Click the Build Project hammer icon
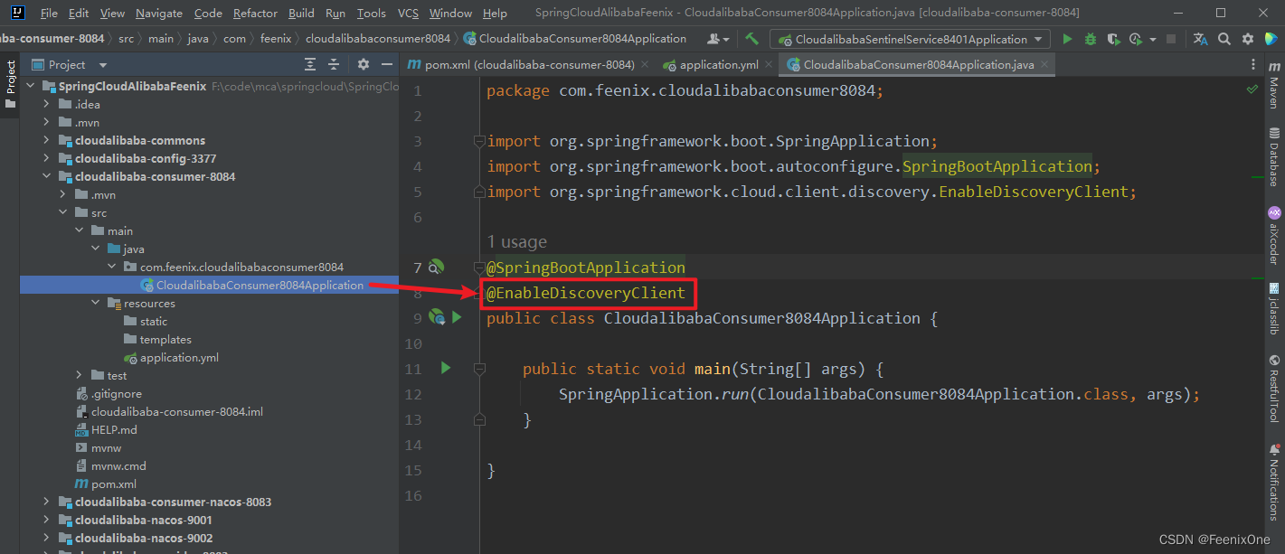The width and height of the screenshot is (1285, 554). pyautogui.click(x=751, y=39)
